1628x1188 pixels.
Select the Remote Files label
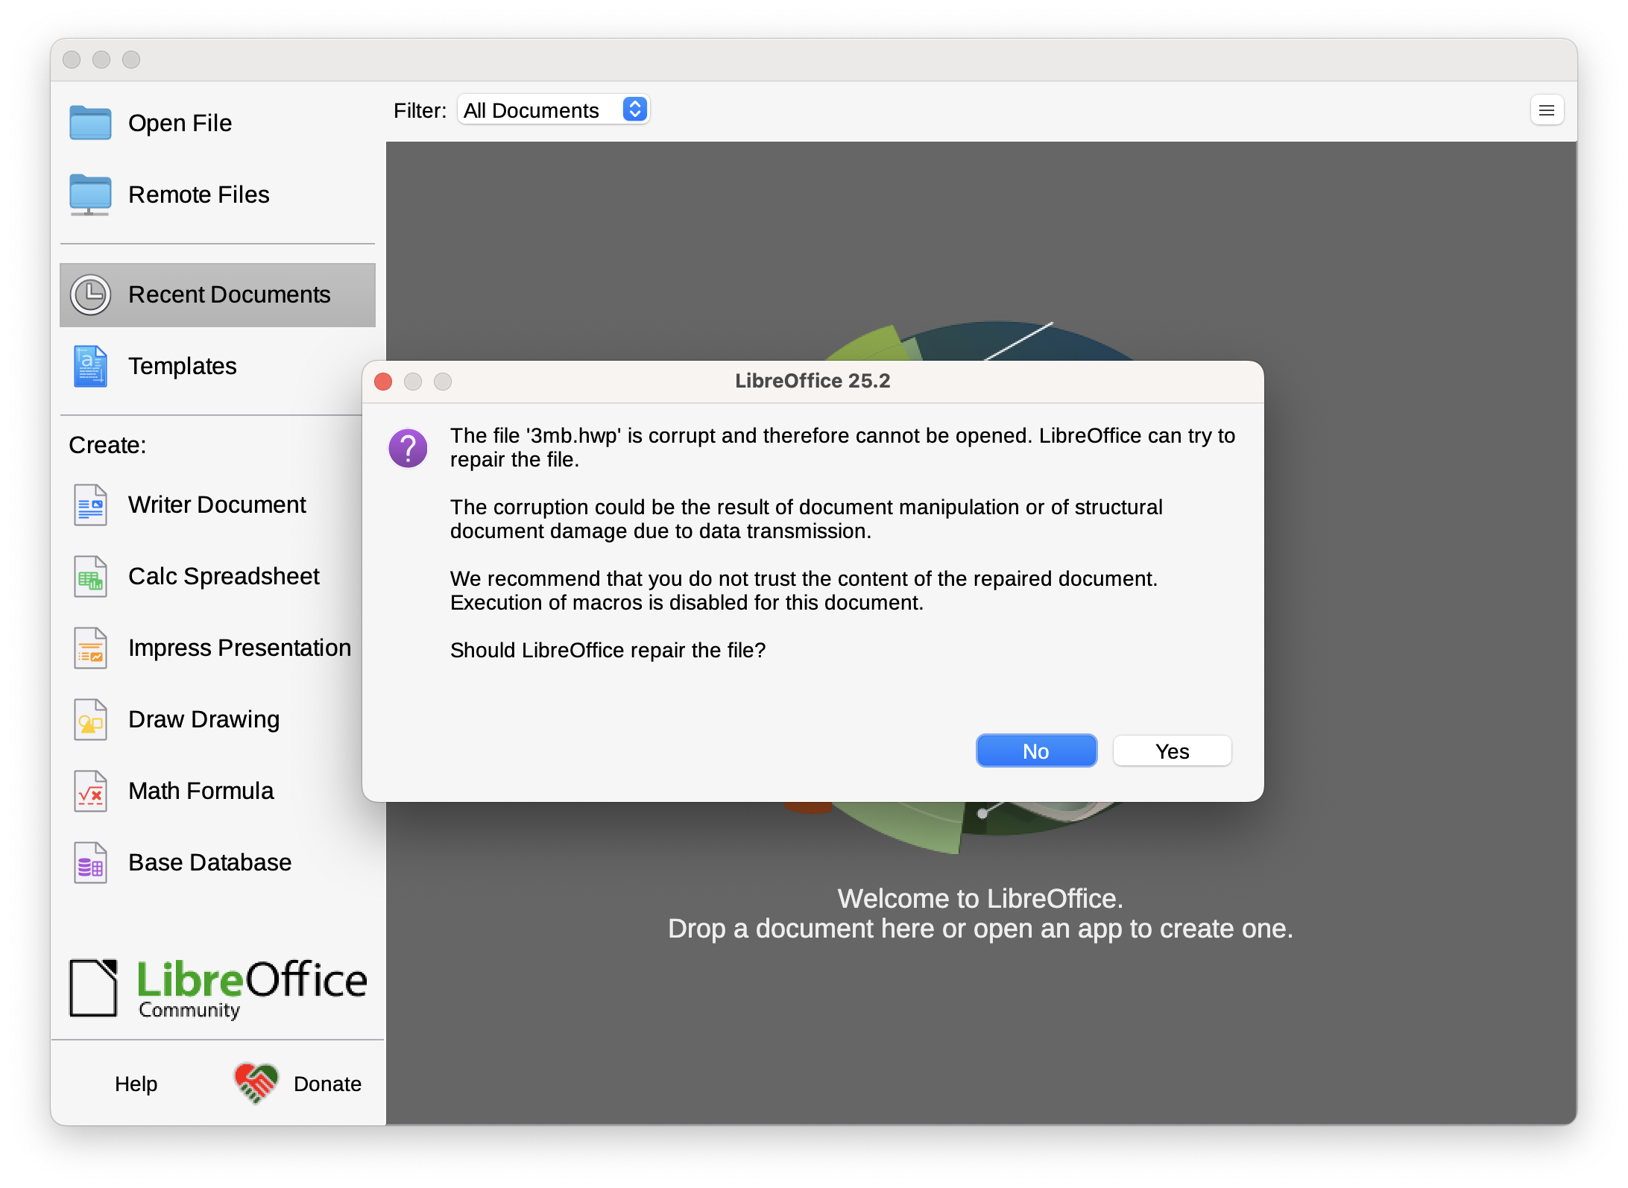(x=199, y=195)
